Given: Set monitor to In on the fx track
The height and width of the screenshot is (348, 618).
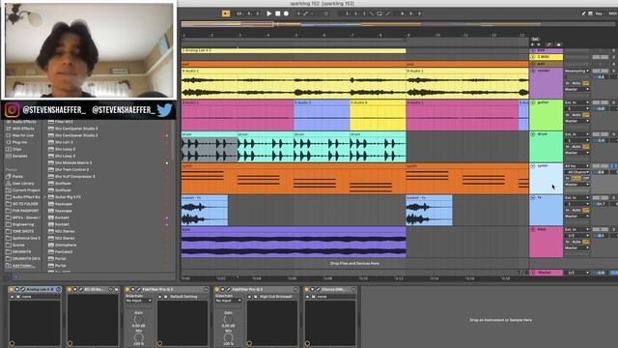Looking at the screenshot, I should point(568,210).
